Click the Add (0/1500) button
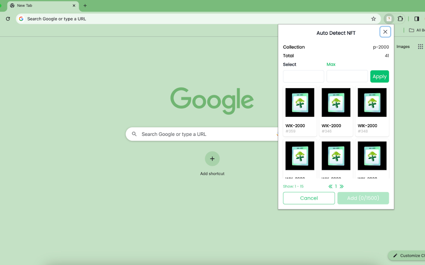 coord(363,198)
